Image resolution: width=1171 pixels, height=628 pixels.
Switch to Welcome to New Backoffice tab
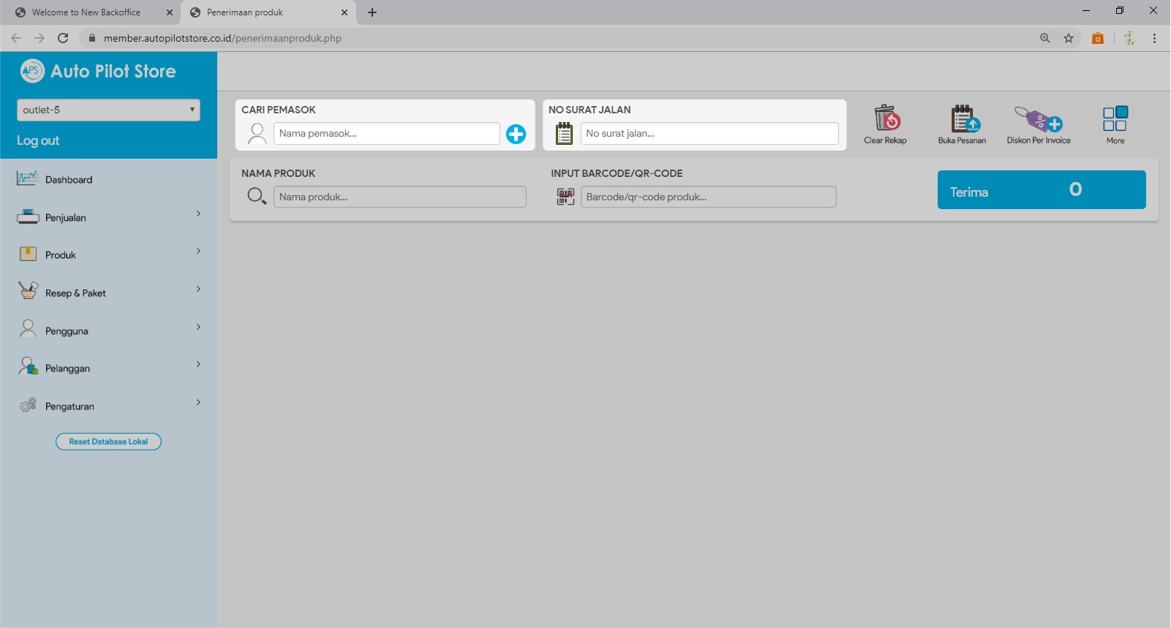86,12
